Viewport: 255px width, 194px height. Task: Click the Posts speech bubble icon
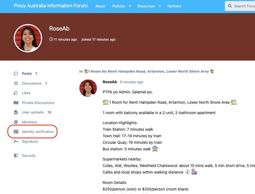(16, 74)
